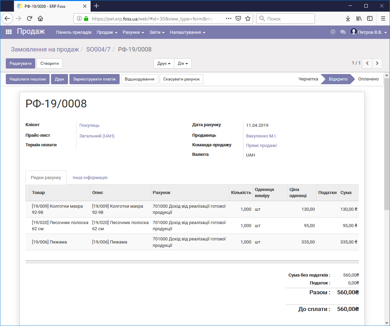Open the Дія dropdown
The image size is (390, 326).
tap(183, 63)
